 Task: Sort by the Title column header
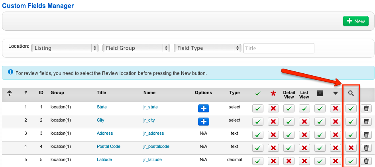tap(101, 93)
